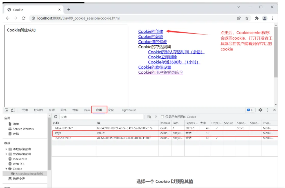
Task: Open a new tab with plus button
Action: 69,10
